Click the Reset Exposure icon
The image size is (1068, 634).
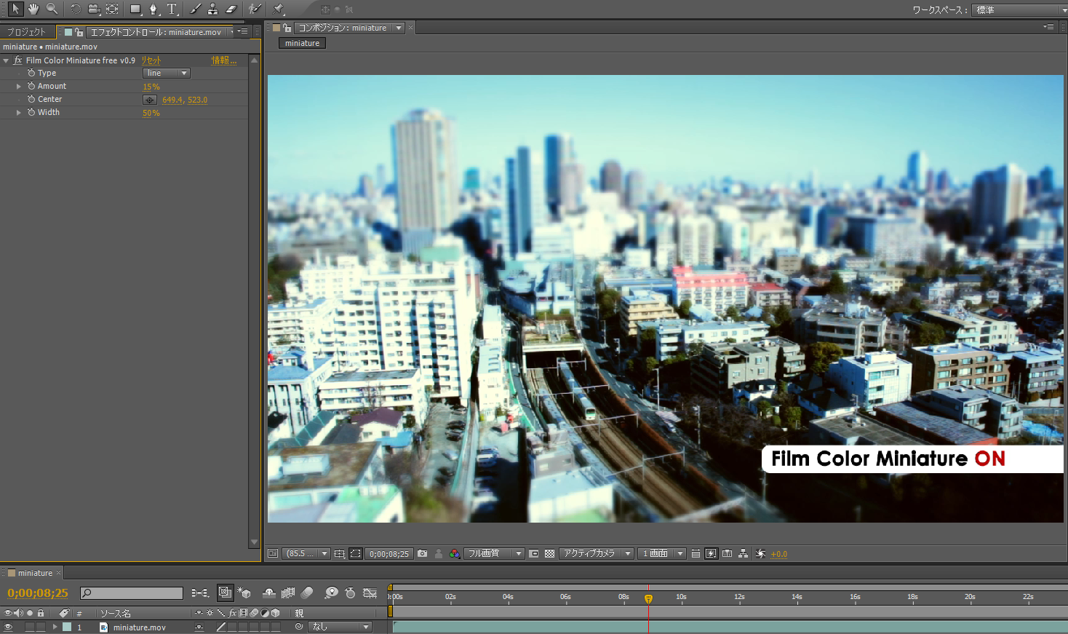click(x=760, y=554)
